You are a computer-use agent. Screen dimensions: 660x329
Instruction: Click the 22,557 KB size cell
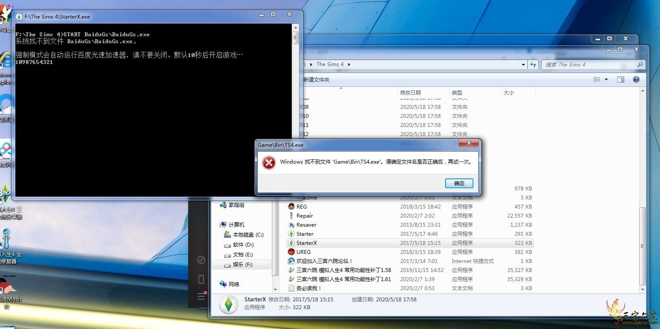click(x=520, y=215)
